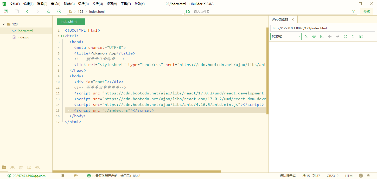This screenshot has height=179, width=377.
Task: Collapse the 123 project folder
Action: pos(4,24)
